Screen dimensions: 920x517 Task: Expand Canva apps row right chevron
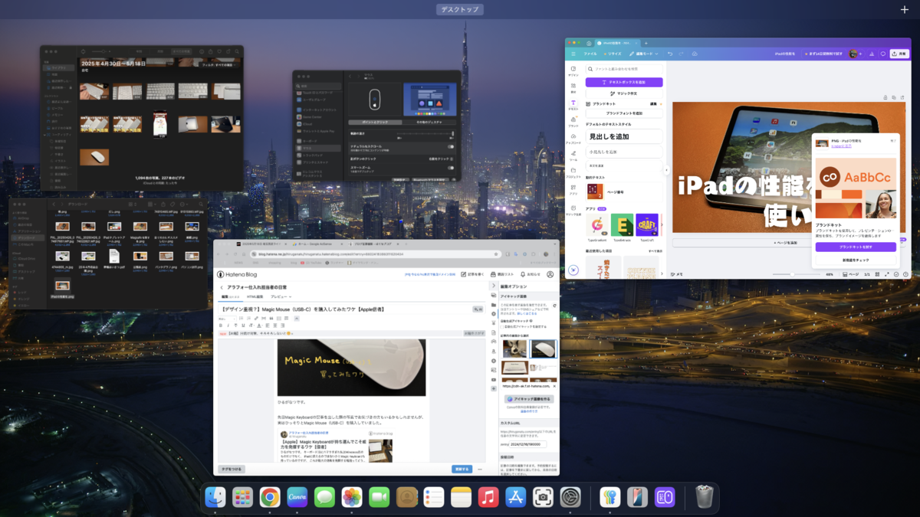pos(662,224)
